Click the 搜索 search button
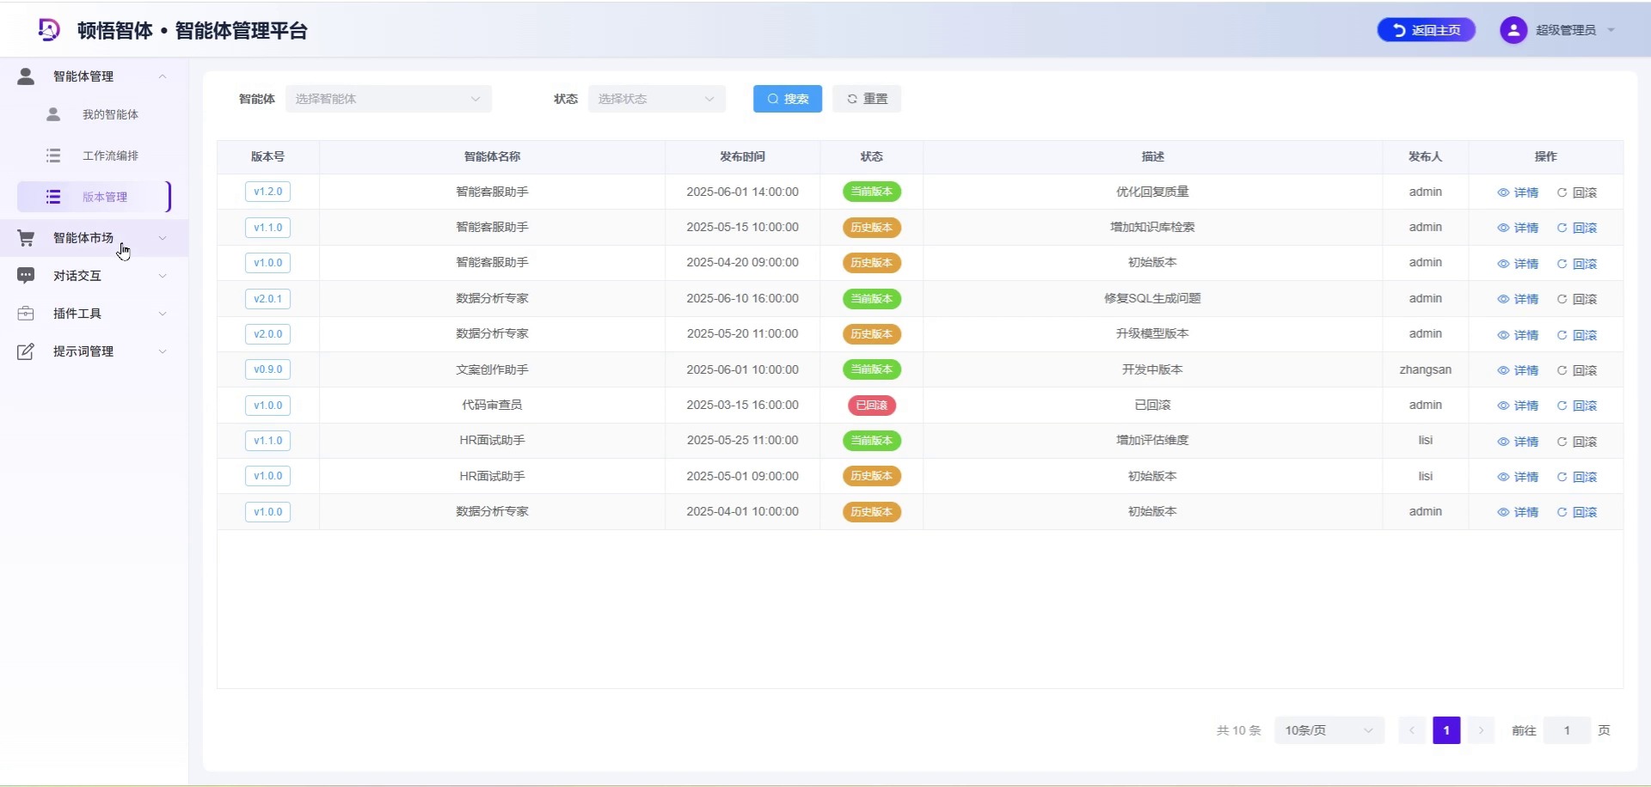Viewport: 1651px width, 787px height. click(788, 99)
